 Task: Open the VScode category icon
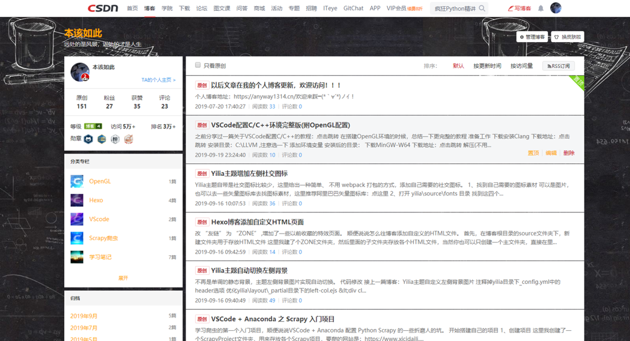77,219
